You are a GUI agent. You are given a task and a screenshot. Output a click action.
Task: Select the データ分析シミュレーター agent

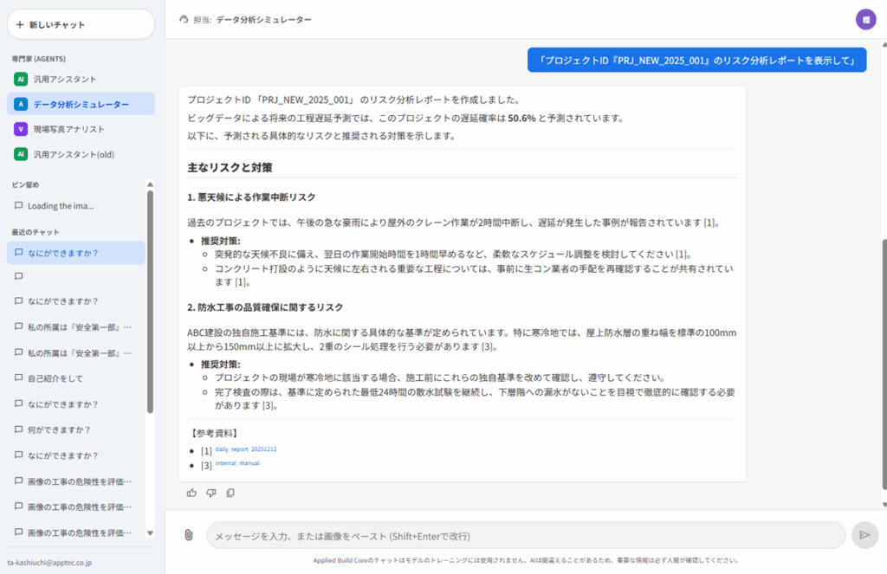(x=81, y=104)
